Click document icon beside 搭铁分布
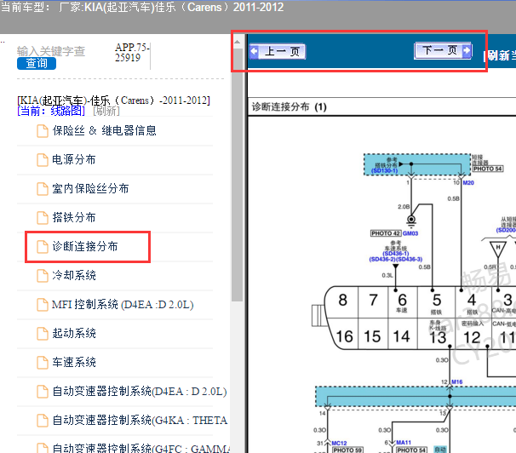Image resolution: width=516 pixels, height=453 pixels. (x=42, y=218)
